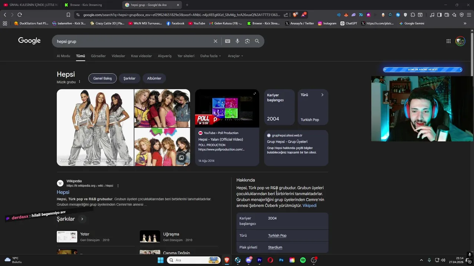Open Brave music playlist icon
The height and width of the screenshot is (266, 474).
432,15
